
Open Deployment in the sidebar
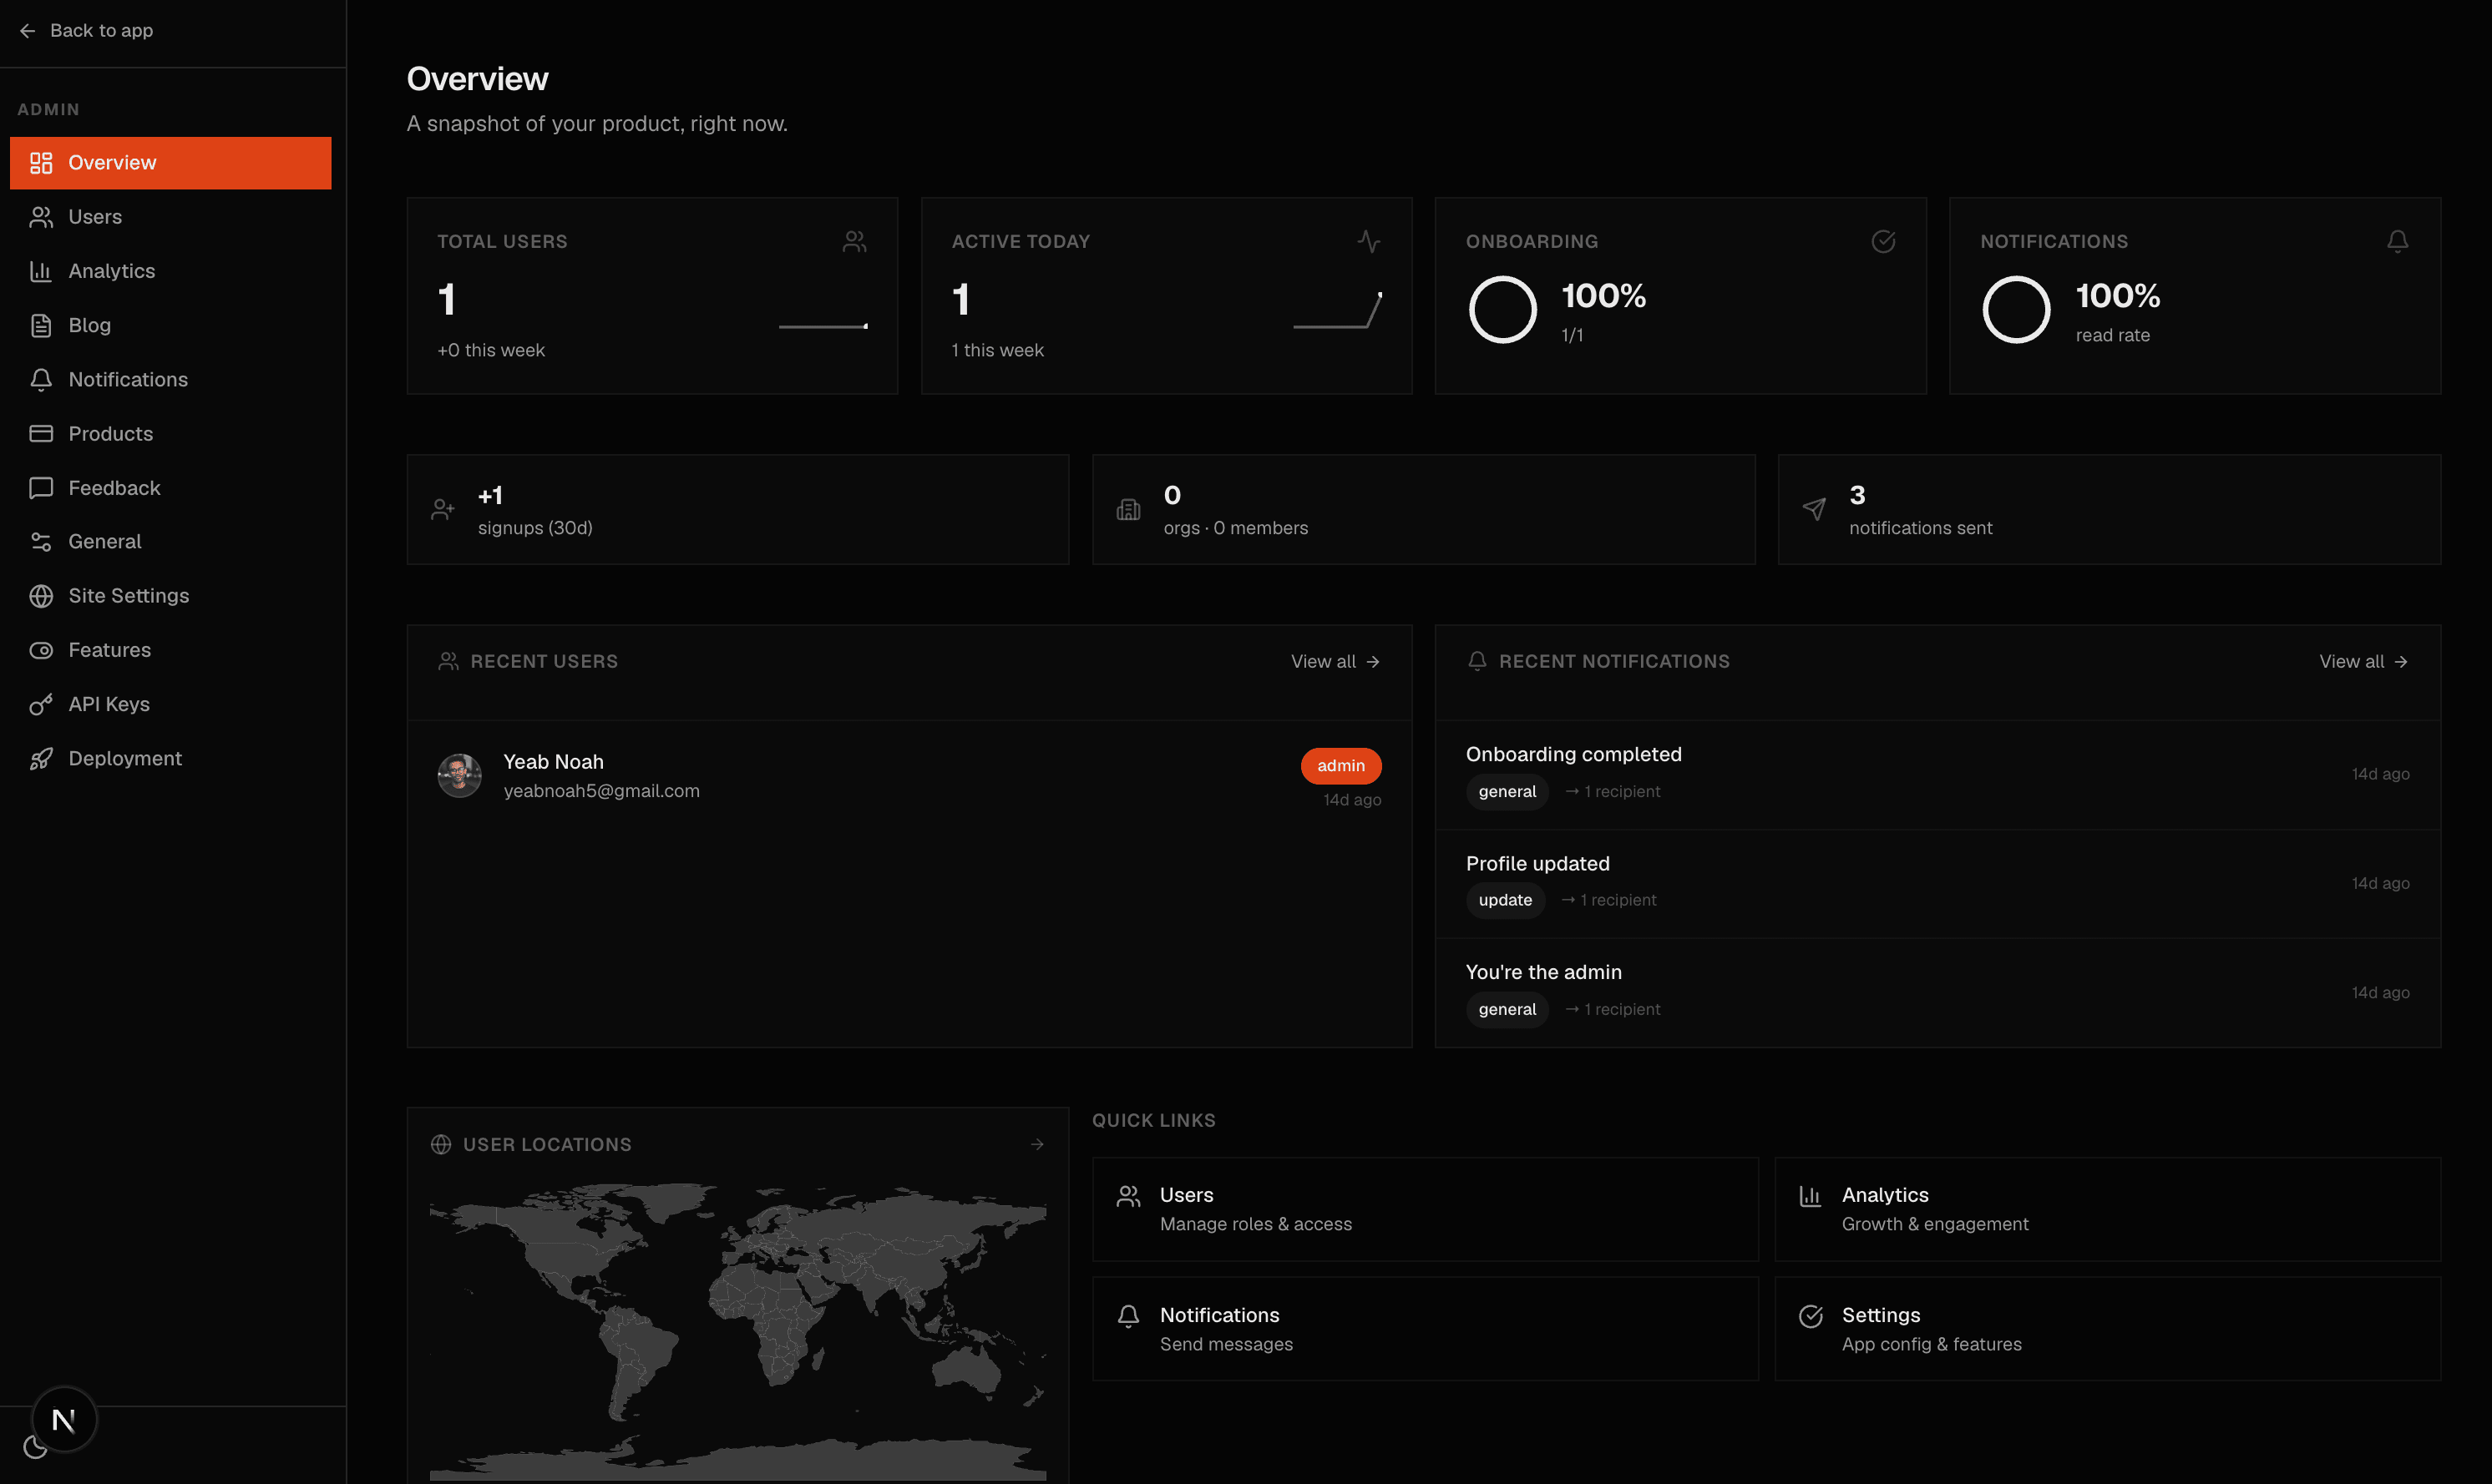coord(170,758)
